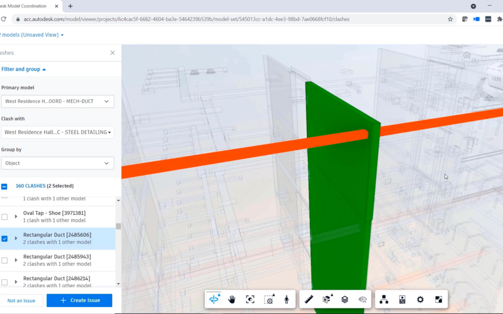Open the Levels panel
The width and height of the screenshot is (503, 314).
coord(344,300)
